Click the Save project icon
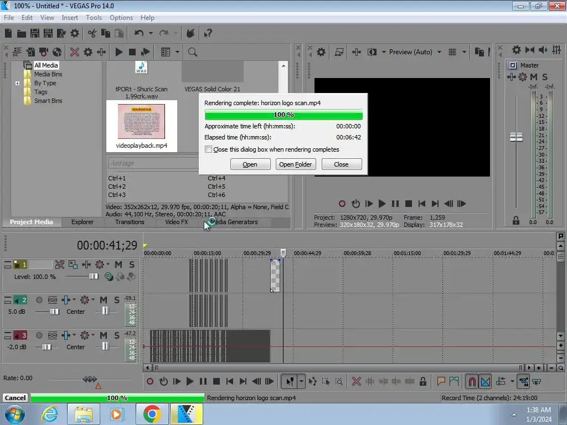Image resolution: width=567 pixels, height=425 pixels. [35, 33]
